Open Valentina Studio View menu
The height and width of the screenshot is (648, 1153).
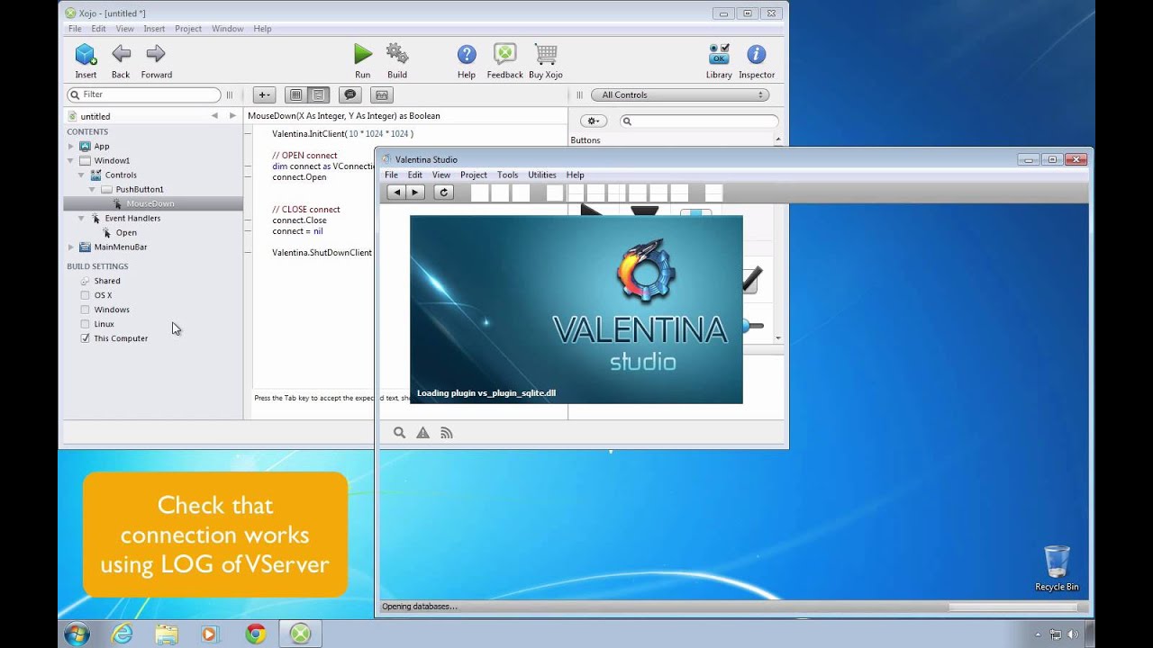[440, 175]
